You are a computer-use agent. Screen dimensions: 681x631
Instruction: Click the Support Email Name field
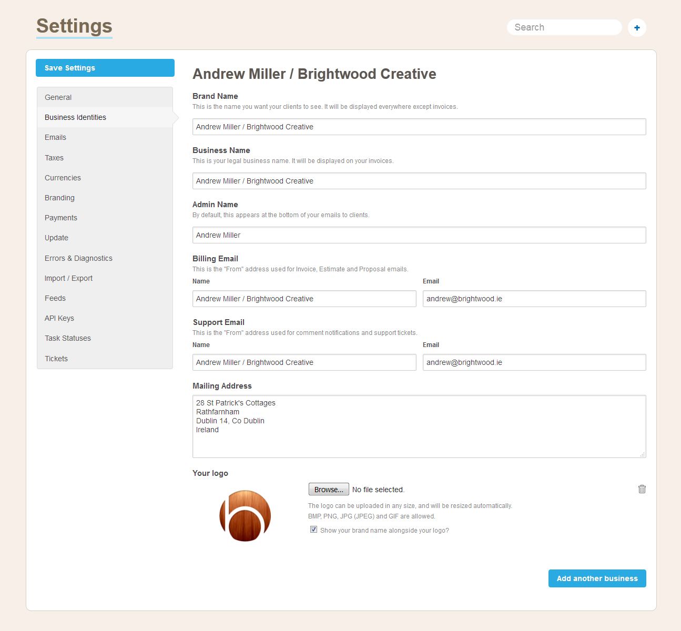coord(304,362)
